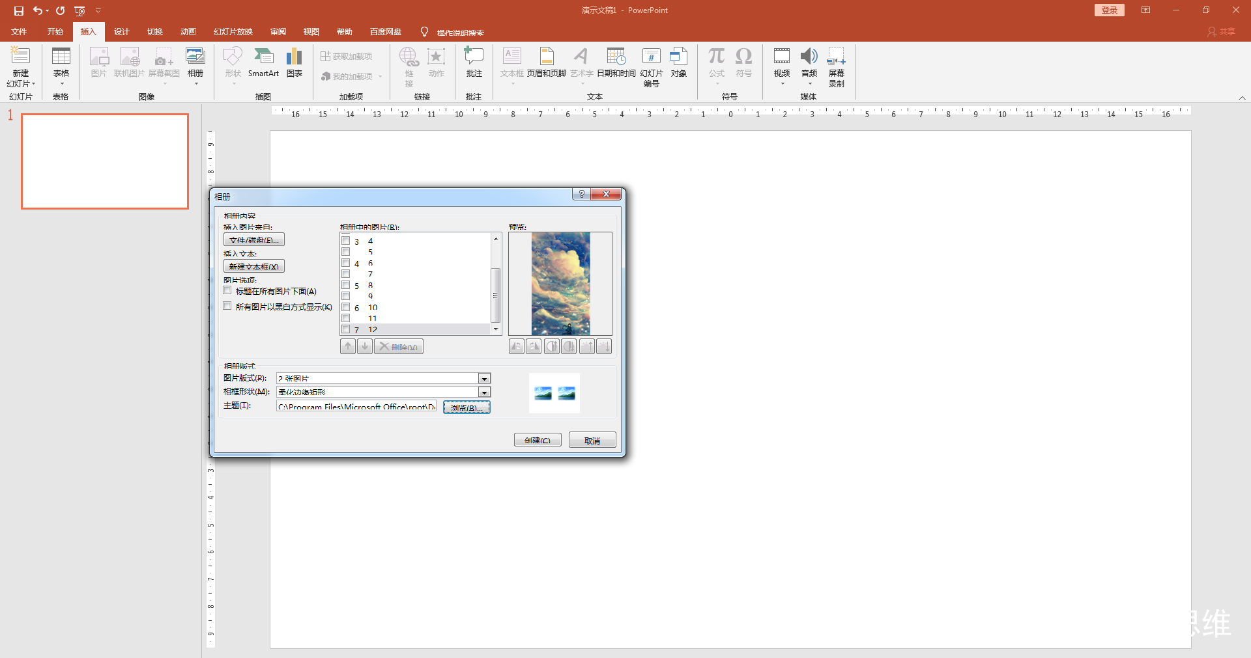Click the dialog help question mark

pos(581,195)
